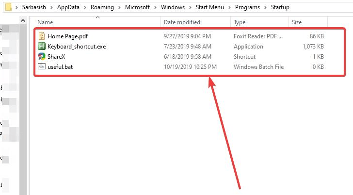The width and height of the screenshot is (353, 195).
Task: Click the Startup breadcrumb segment
Action: pyautogui.click(x=279, y=8)
